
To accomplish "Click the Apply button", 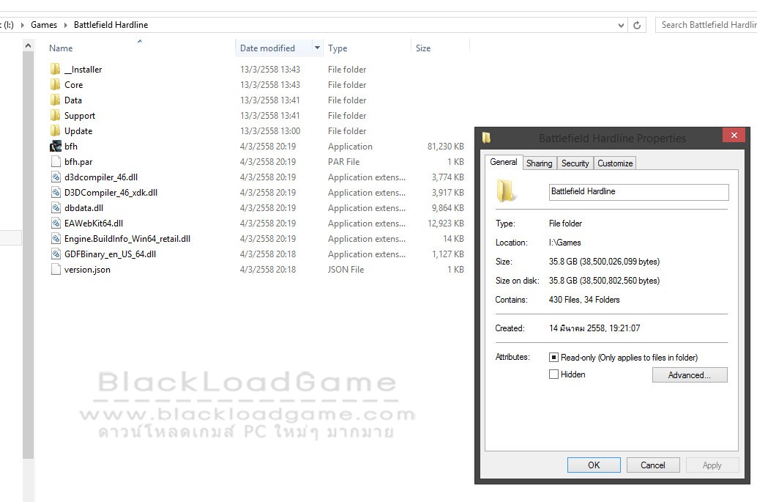I will click(x=712, y=465).
